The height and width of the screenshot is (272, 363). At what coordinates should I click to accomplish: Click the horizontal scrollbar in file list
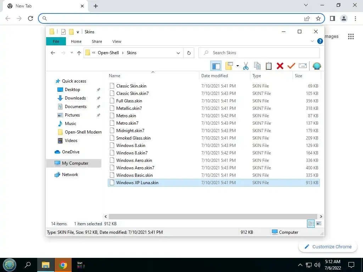coord(213,216)
